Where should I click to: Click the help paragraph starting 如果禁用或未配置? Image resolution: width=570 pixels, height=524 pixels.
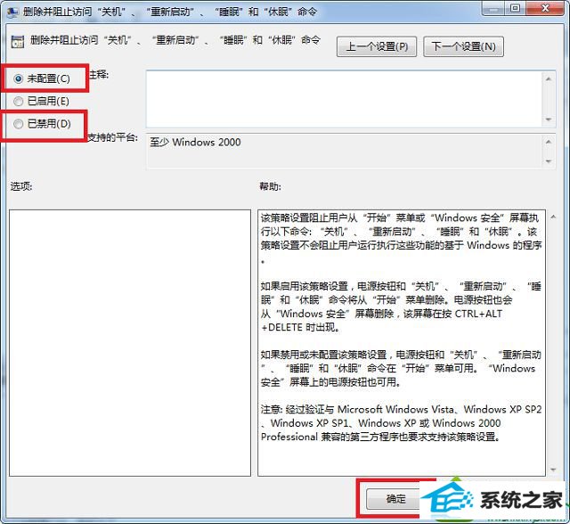402,368
